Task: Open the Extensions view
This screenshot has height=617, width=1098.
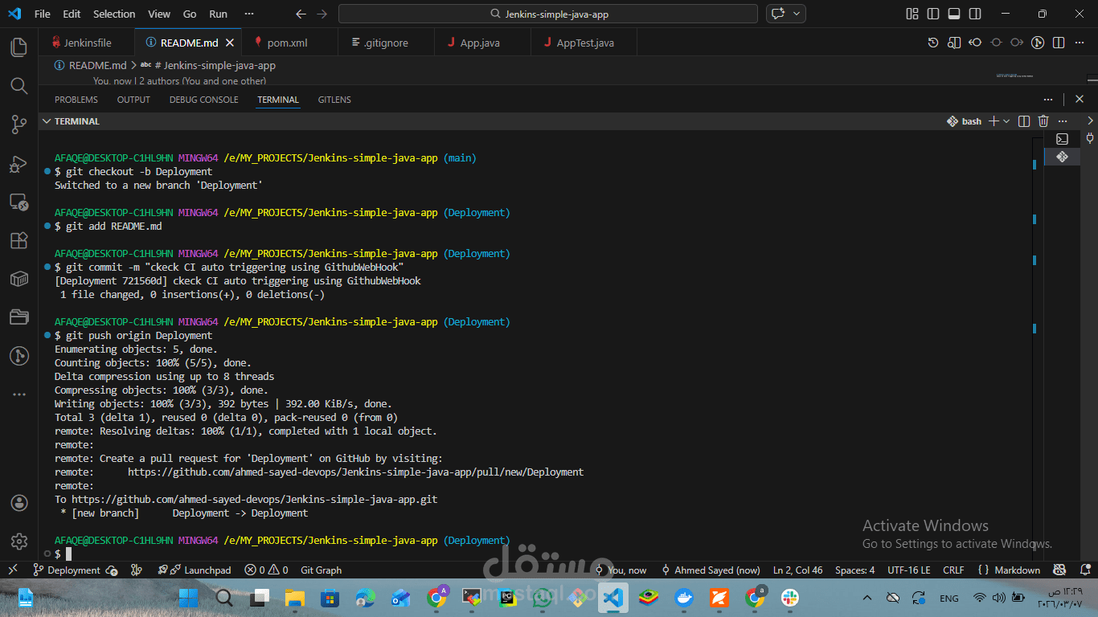Action: (19, 240)
